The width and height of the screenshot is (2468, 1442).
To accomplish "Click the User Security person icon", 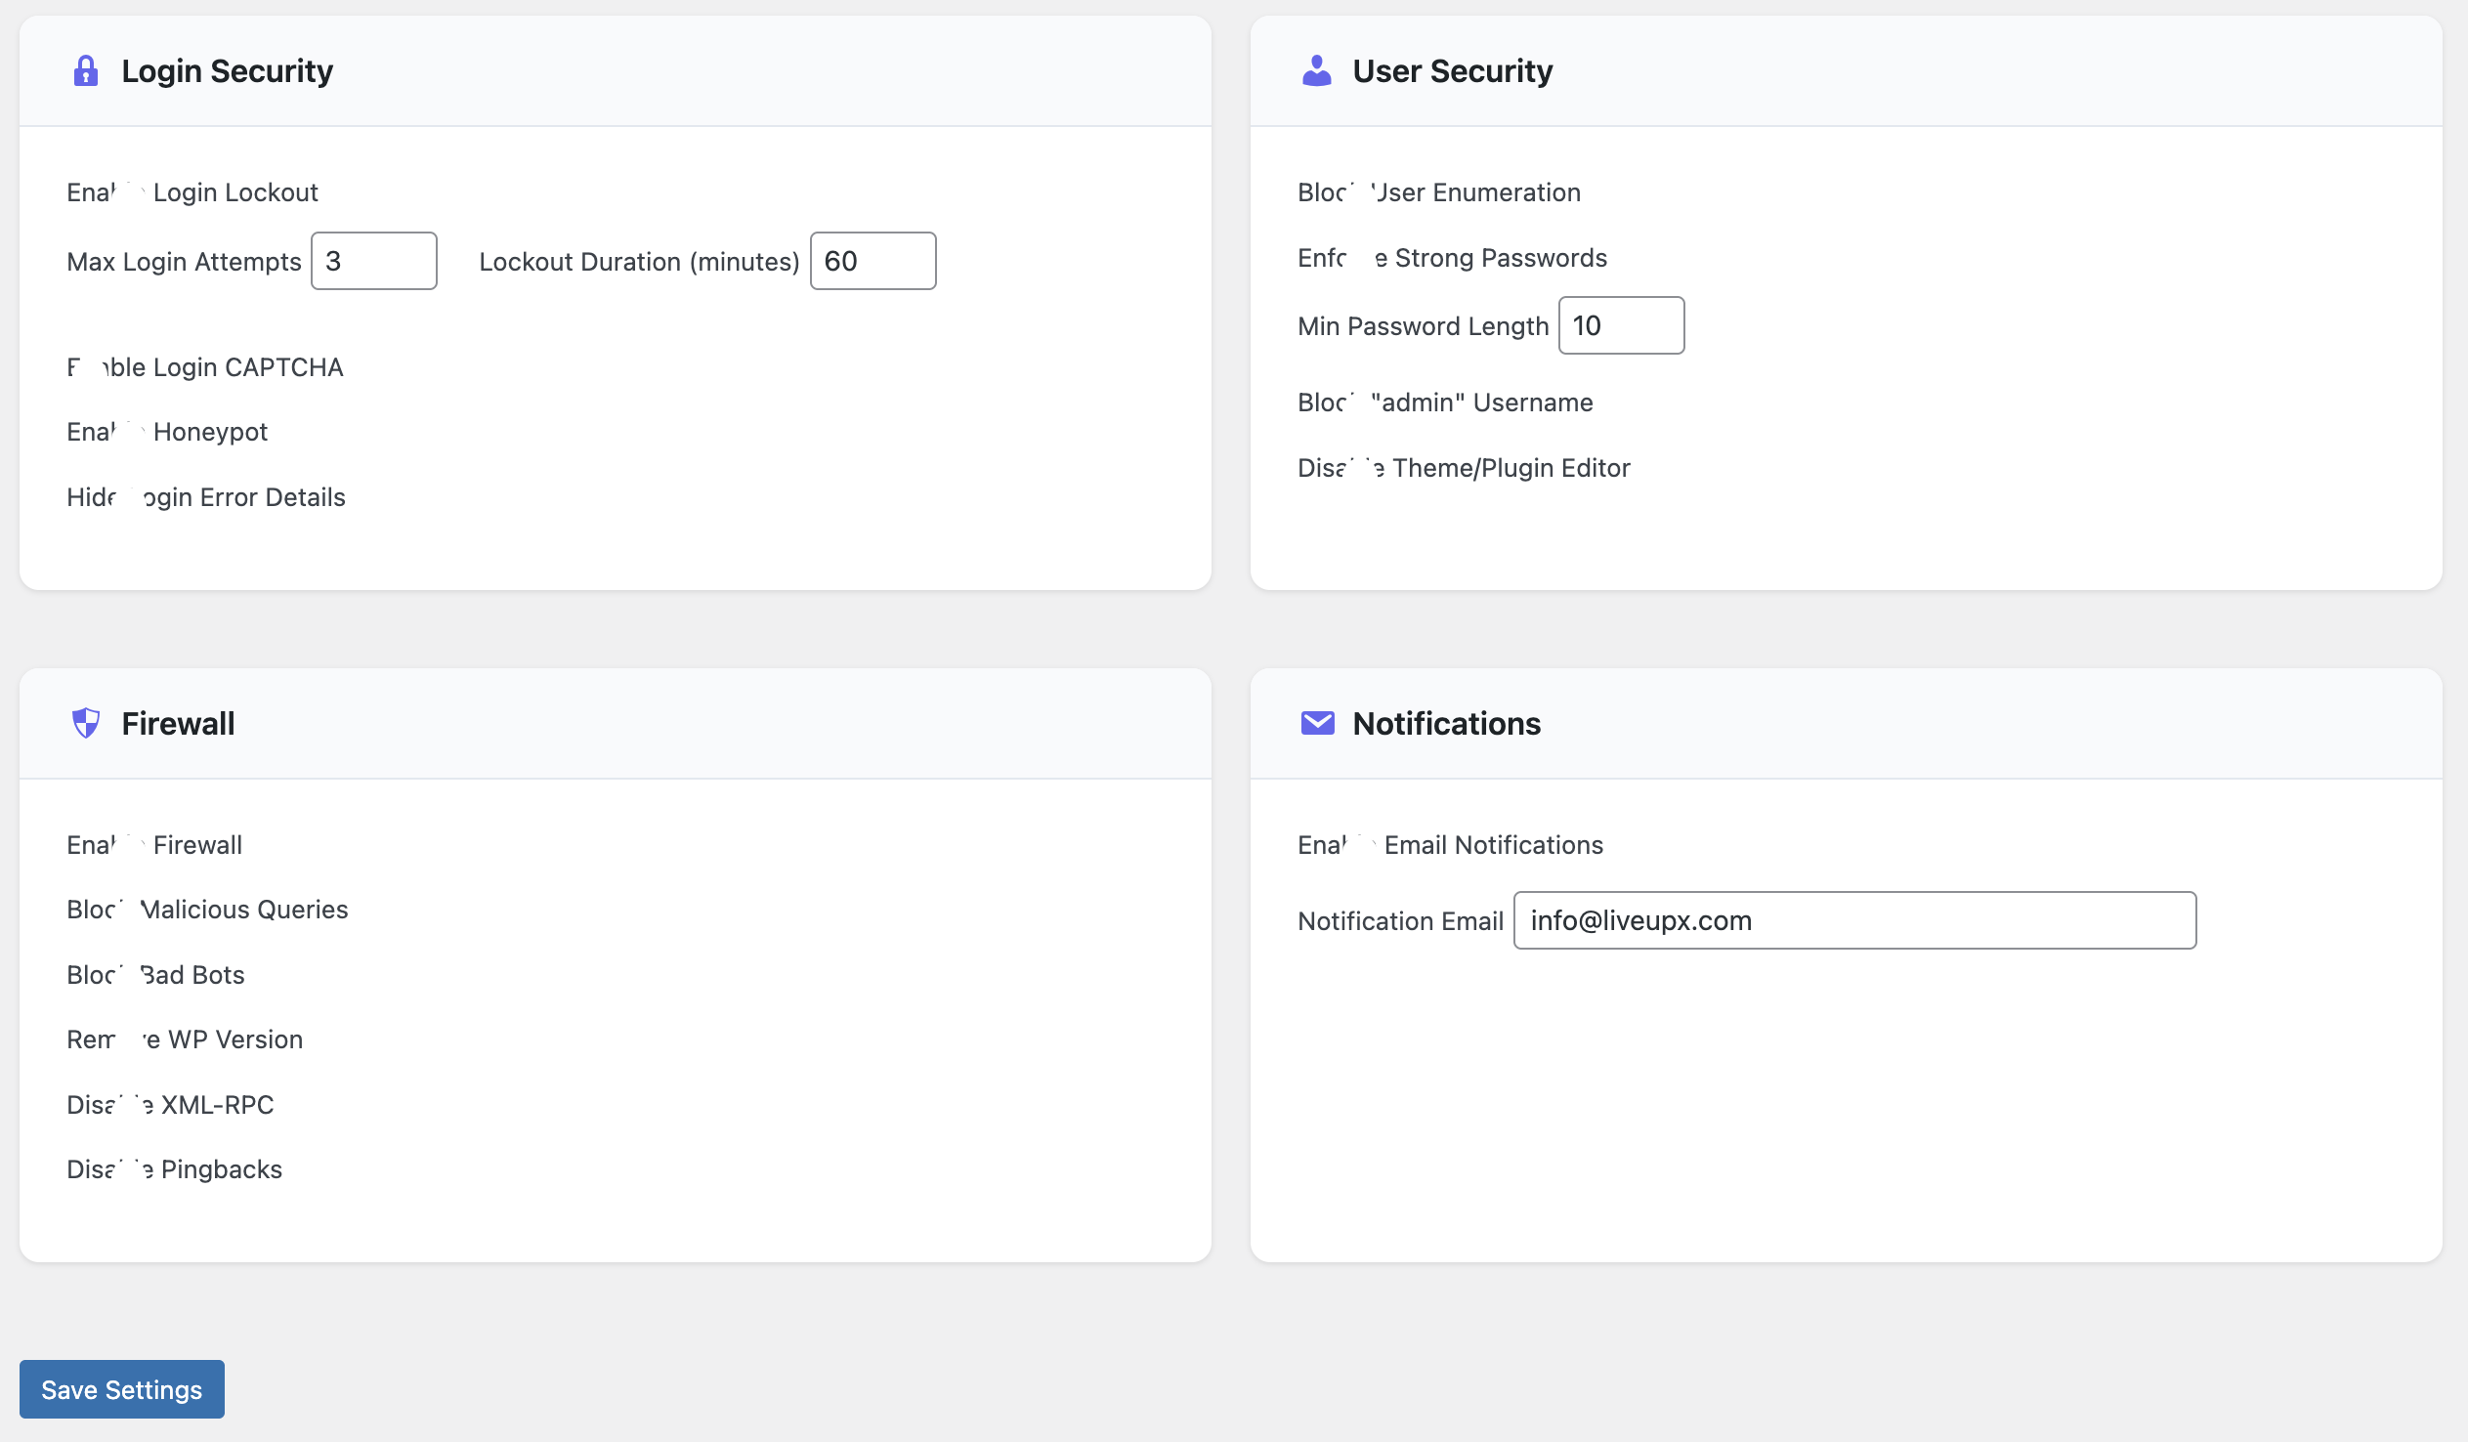I will [1316, 70].
